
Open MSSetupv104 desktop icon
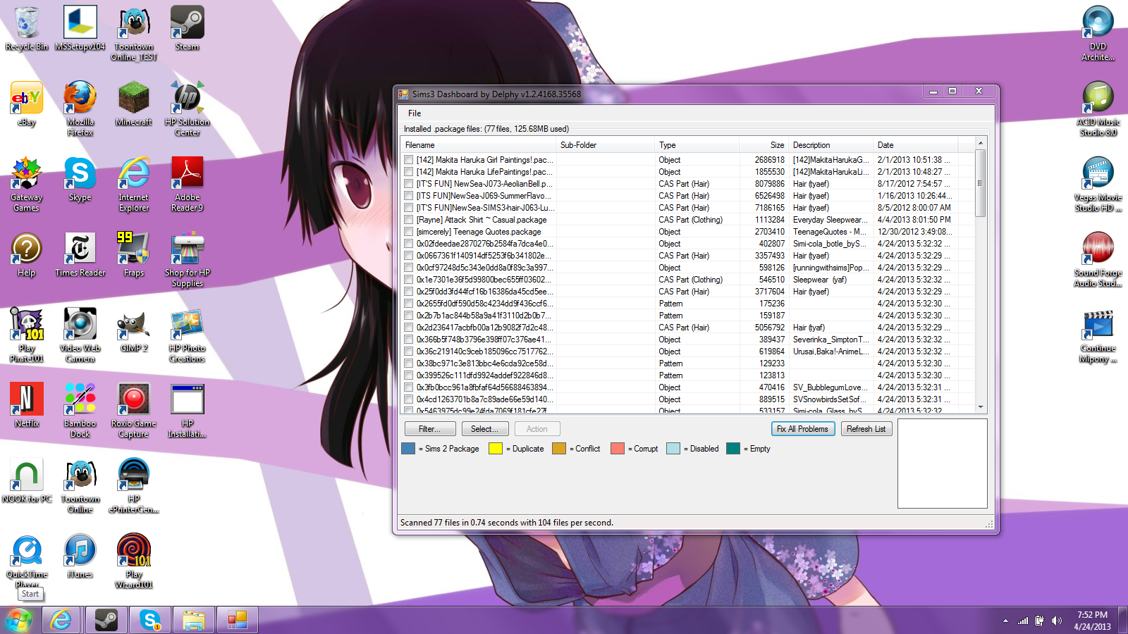coord(80,28)
